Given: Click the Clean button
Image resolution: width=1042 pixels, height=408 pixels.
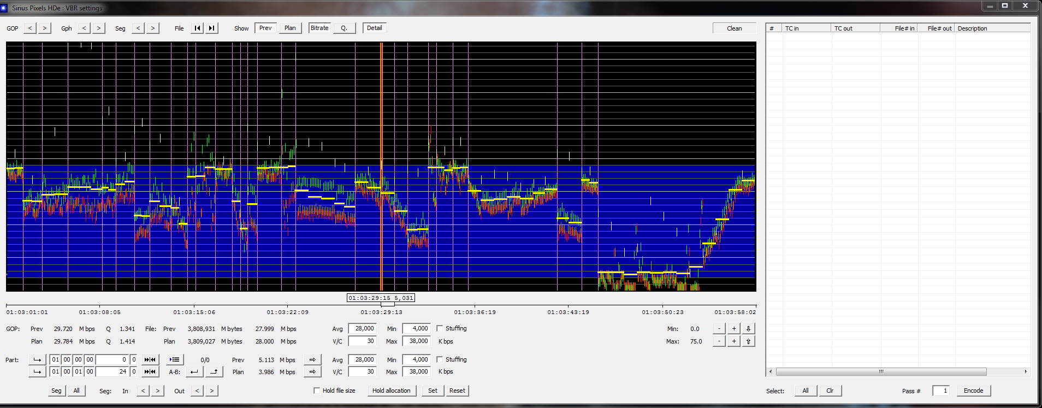Looking at the screenshot, I should coord(735,28).
